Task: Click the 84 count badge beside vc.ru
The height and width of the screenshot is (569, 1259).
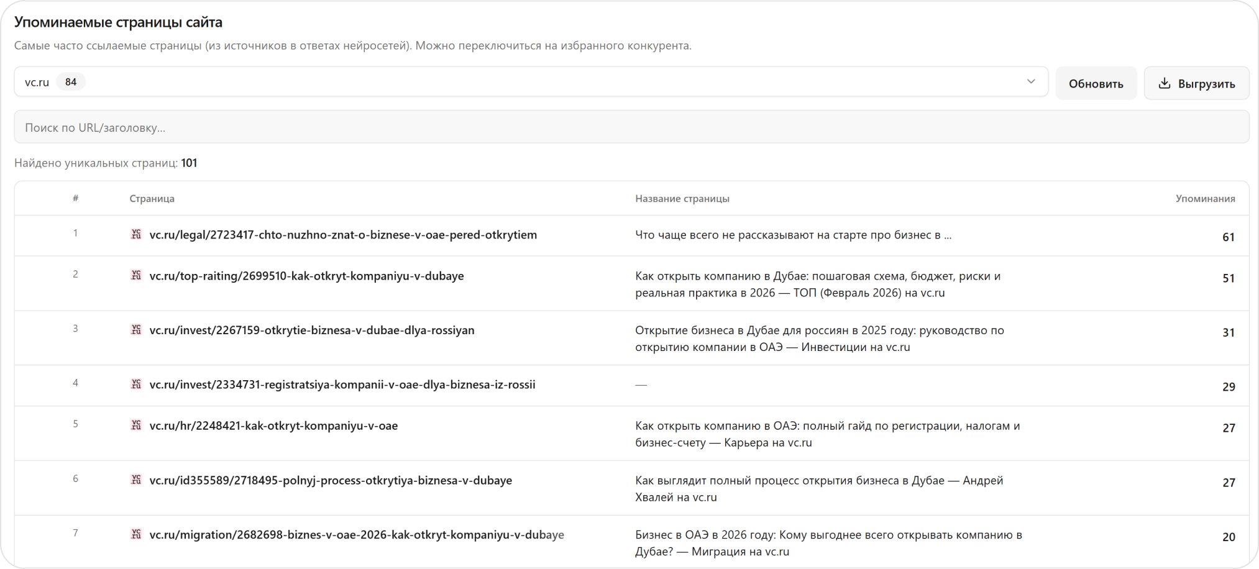Action: pyautogui.click(x=71, y=82)
